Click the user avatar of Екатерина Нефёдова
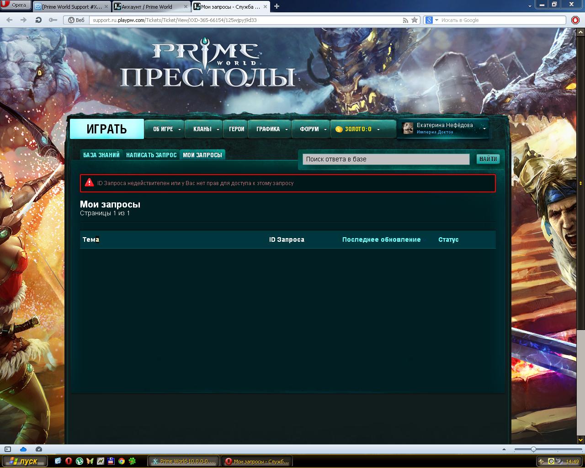Screen dimensions: 585x468 pyautogui.click(x=408, y=128)
